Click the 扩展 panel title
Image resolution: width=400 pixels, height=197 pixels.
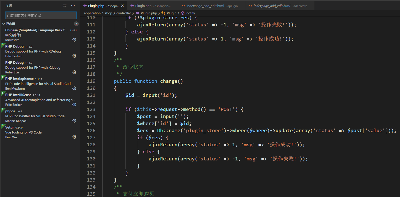point(9,6)
